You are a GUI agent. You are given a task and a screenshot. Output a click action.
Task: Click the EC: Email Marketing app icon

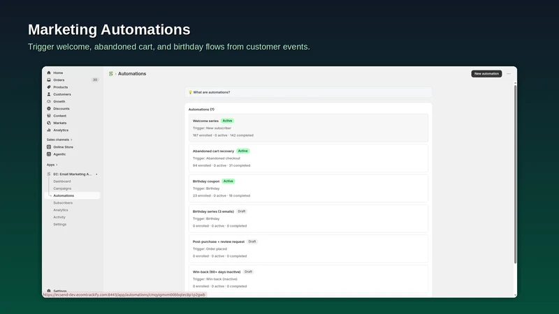(49, 174)
